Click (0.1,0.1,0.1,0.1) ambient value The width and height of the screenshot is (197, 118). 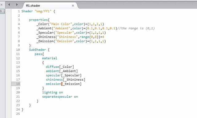point(101,29)
